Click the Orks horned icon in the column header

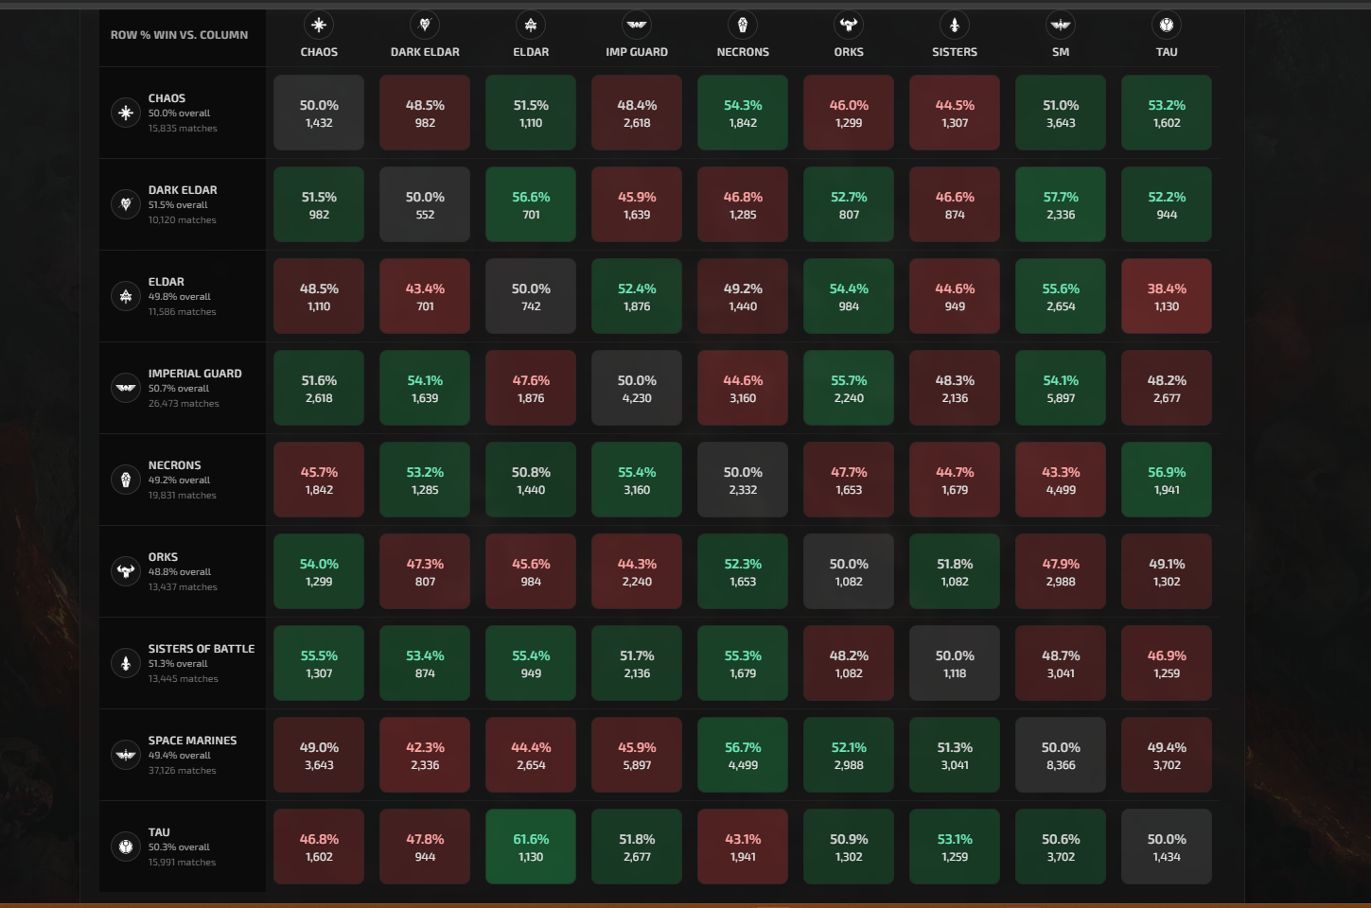(849, 25)
